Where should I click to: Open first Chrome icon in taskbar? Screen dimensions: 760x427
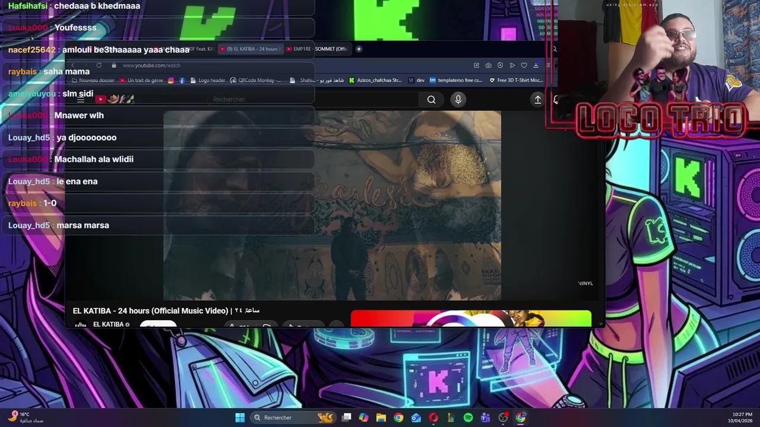tap(398, 418)
